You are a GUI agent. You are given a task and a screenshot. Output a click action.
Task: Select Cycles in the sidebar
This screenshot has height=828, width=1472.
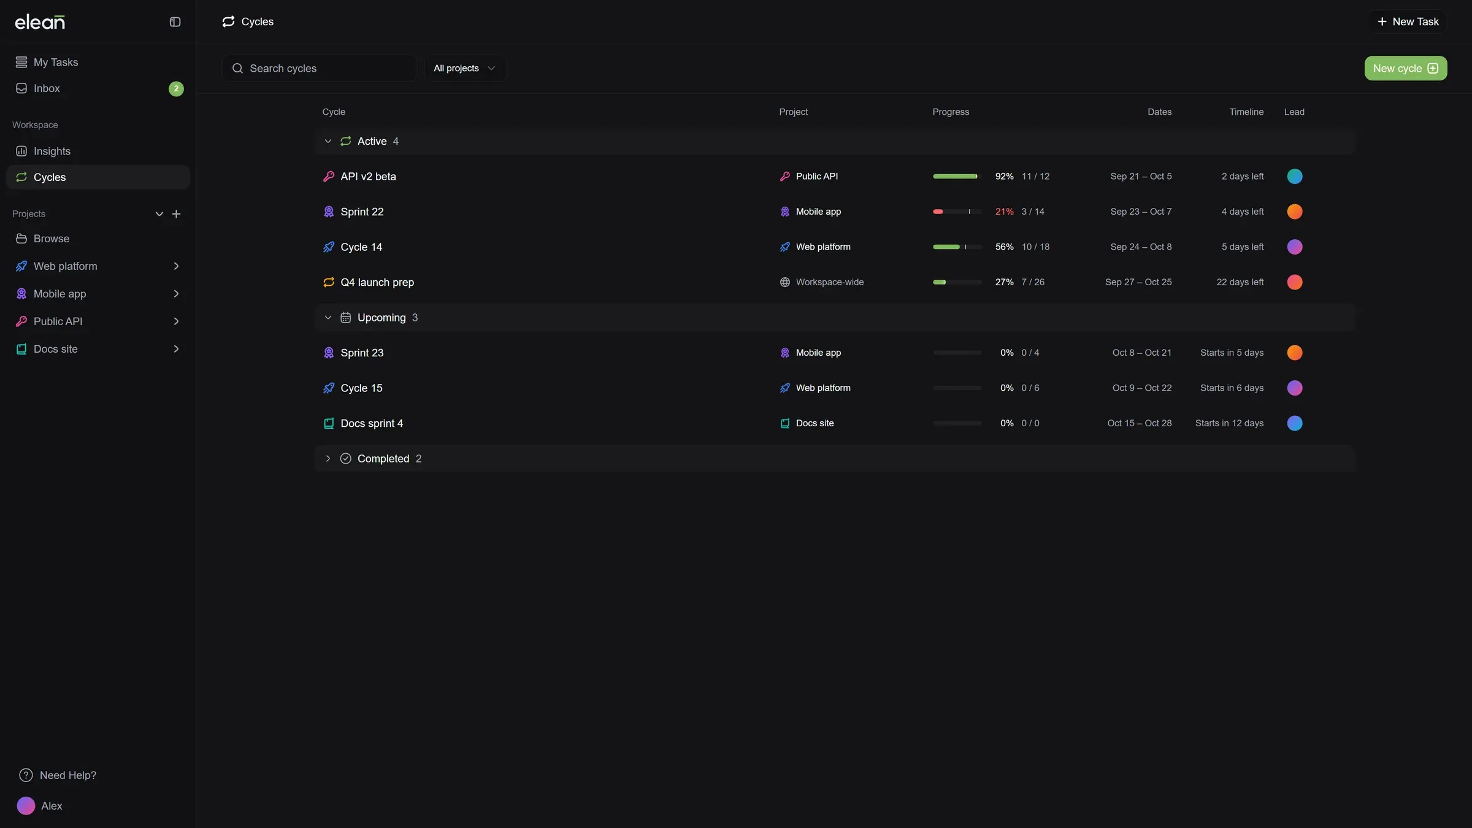click(x=98, y=177)
